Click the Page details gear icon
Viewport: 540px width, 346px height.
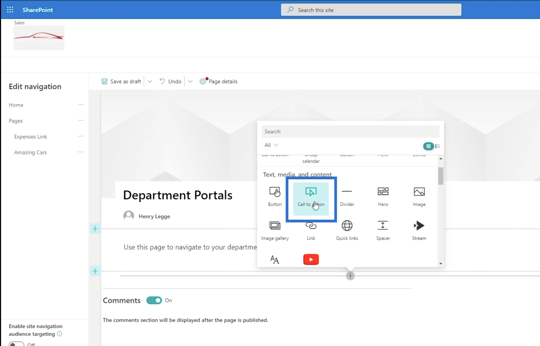pos(202,81)
